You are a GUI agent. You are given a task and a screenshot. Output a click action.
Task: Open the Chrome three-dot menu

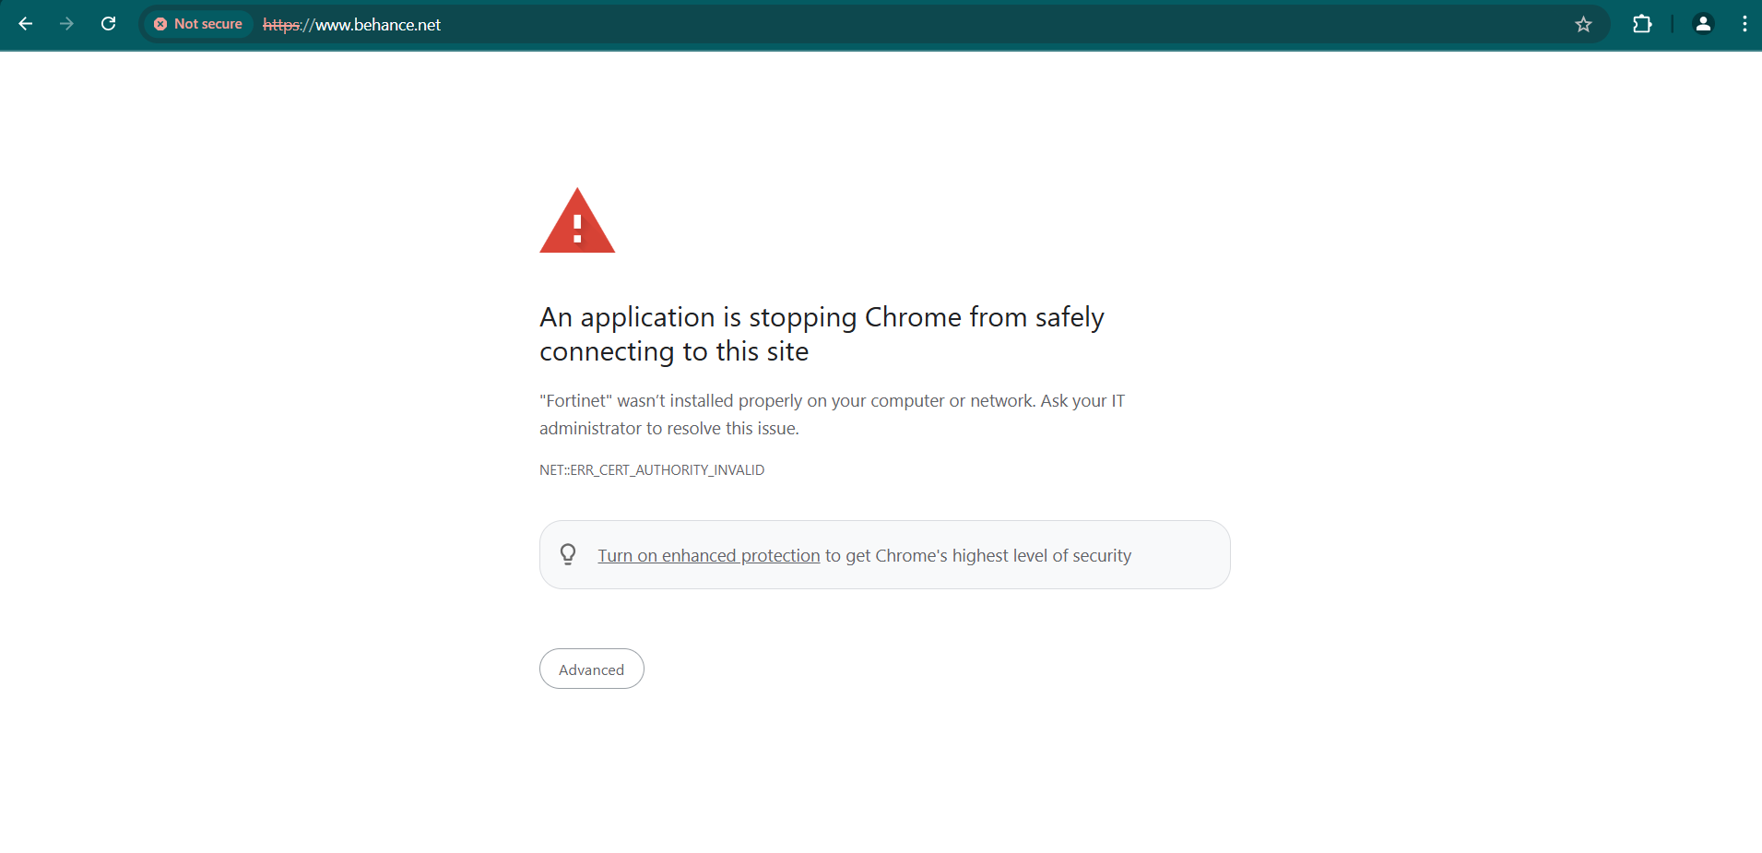coord(1744,24)
